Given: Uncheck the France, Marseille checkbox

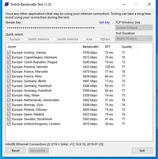Looking at the screenshot, I should coord(9,72).
